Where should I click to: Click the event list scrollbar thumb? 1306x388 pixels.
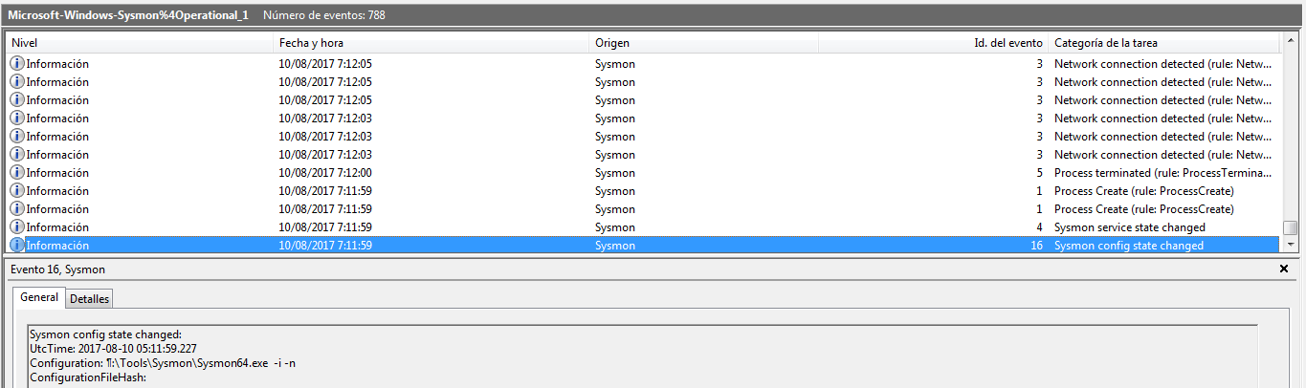1291,227
